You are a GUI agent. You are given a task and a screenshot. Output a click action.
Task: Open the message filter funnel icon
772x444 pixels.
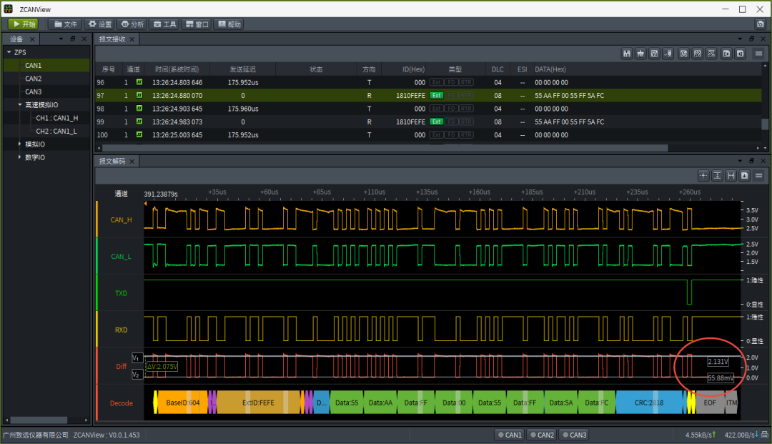pyautogui.click(x=654, y=54)
